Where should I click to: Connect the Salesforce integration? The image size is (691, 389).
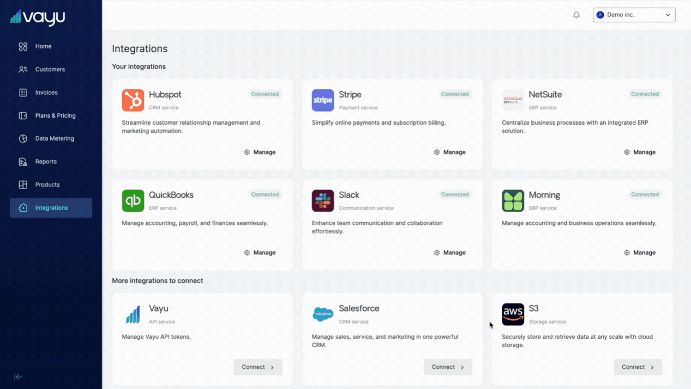pyautogui.click(x=448, y=367)
